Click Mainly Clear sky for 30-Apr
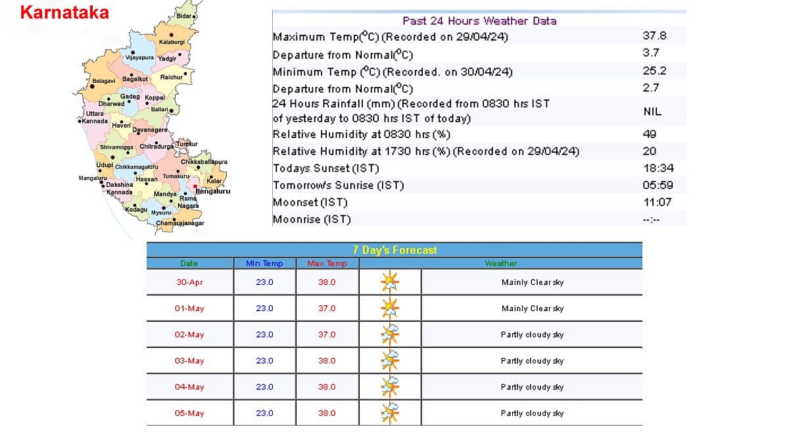 [533, 282]
